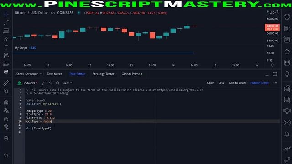This screenshot has width=292, height=164.
Task: Select the crosshair cursor tool
Action: coord(6,15)
